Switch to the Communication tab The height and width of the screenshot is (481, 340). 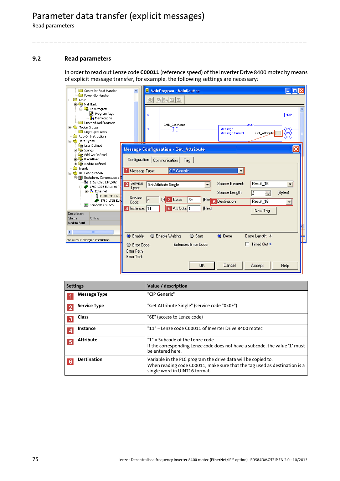click(x=165, y=160)
